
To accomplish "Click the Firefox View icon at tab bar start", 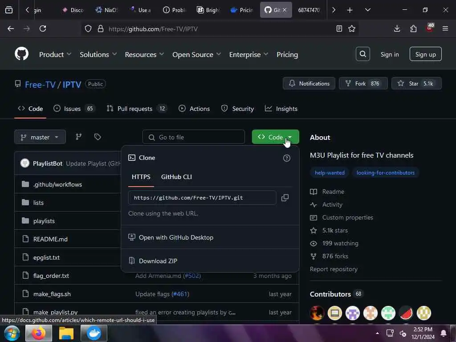I will tap(9, 10).
